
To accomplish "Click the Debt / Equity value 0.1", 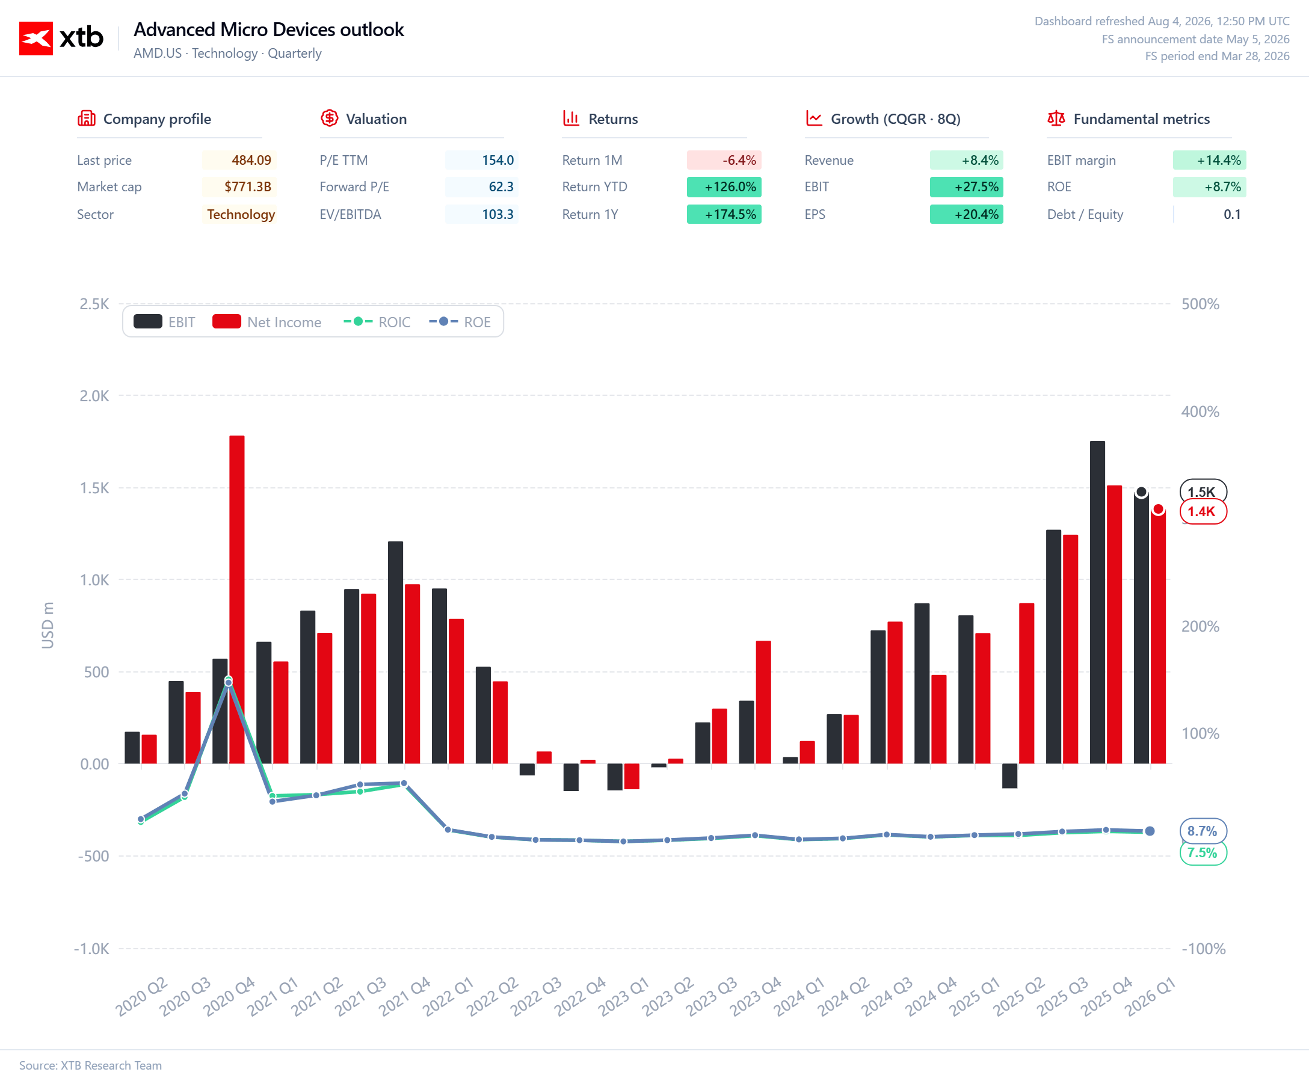I will pyautogui.click(x=1210, y=214).
